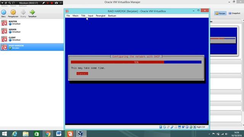Open Internet Explorer from taskbar
This screenshot has height=137, width=244.
click(x=14, y=134)
